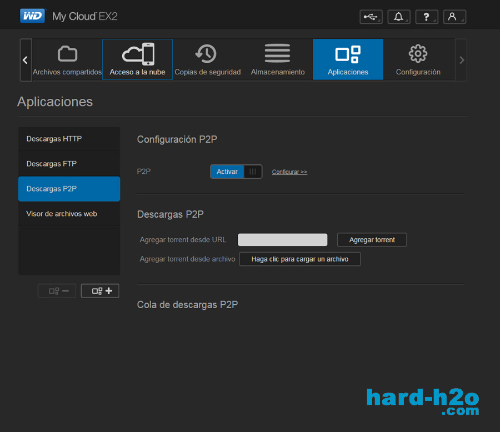The width and height of the screenshot is (500, 432).
Task: Click the WD logo
Action: pyautogui.click(x=33, y=16)
